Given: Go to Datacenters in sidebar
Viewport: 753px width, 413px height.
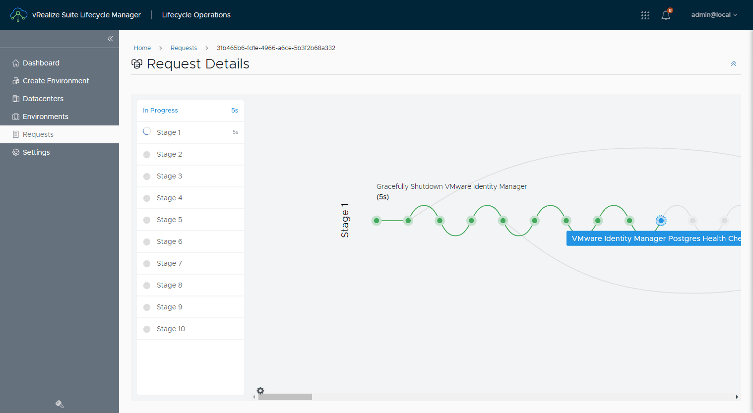Looking at the screenshot, I should [43, 99].
